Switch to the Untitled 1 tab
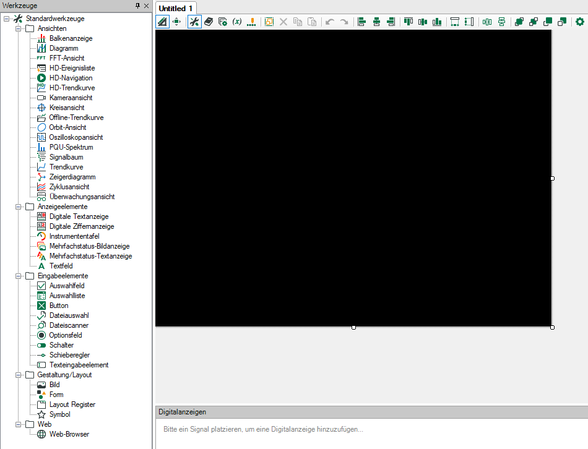Viewport: 588px width, 449px height. coord(176,8)
